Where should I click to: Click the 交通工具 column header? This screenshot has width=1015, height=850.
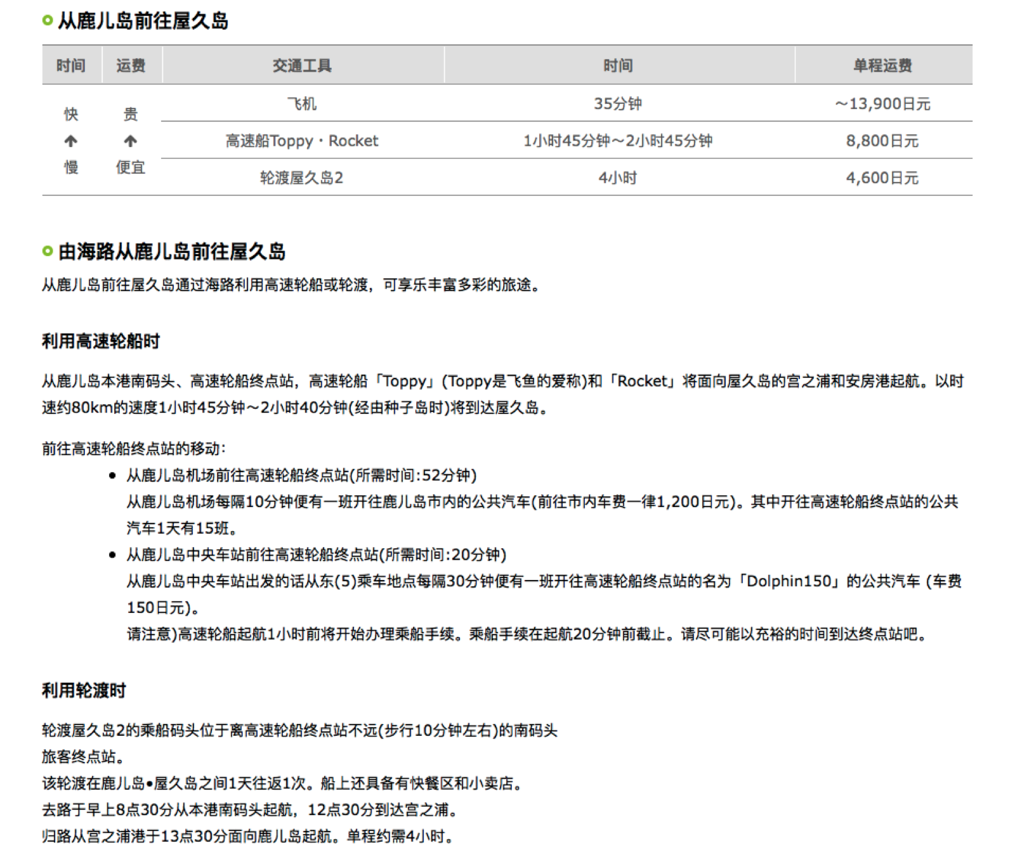[303, 65]
